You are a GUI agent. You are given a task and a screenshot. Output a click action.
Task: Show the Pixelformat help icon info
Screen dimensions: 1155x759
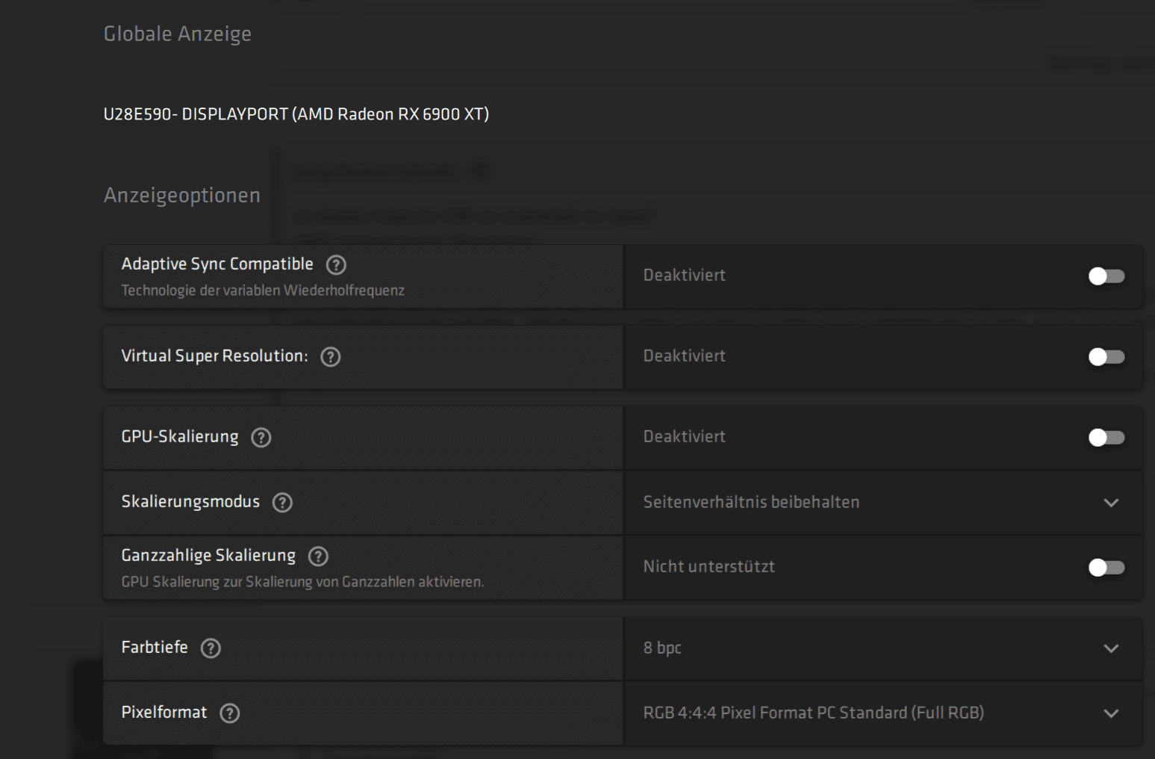coord(230,713)
